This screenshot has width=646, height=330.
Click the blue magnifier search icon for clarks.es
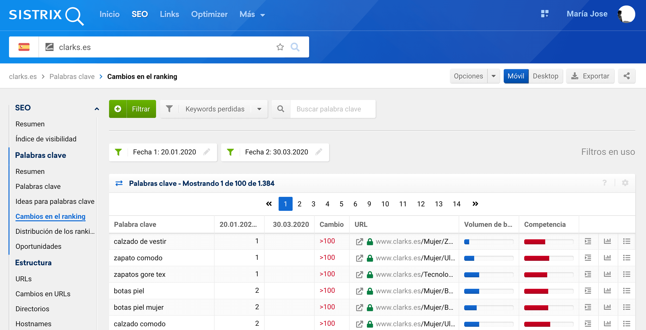[295, 47]
